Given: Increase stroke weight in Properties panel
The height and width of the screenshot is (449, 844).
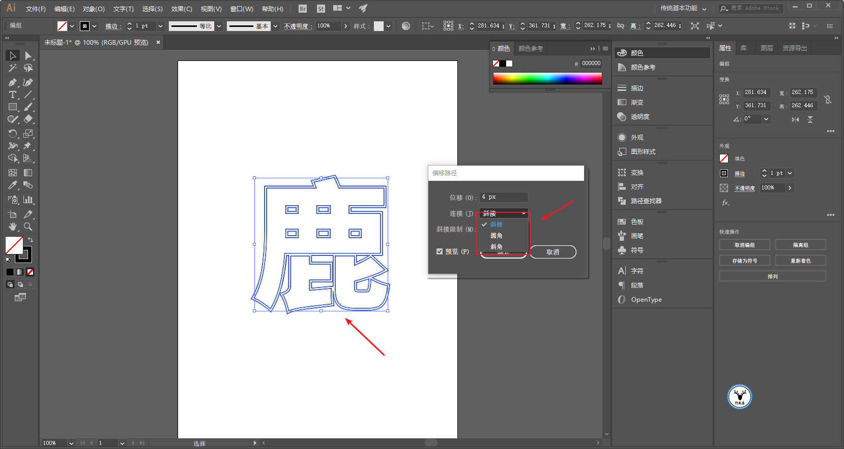Looking at the screenshot, I should click(x=764, y=171).
